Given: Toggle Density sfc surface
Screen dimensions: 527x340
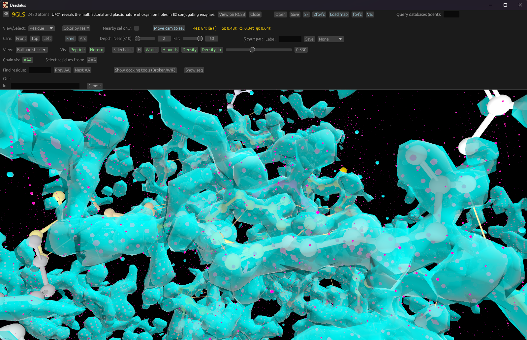Looking at the screenshot, I should pyautogui.click(x=212, y=50).
